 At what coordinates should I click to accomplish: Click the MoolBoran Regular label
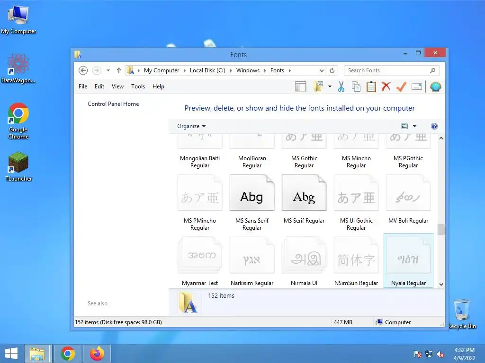[252, 162]
